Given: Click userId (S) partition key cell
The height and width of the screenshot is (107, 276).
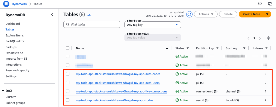Looking at the screenshot, I should coord(202,100).
